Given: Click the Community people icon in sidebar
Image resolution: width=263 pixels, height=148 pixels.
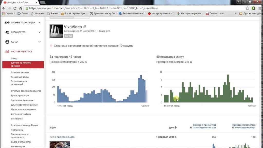Looking at the screenshot, I should [7, 32].
